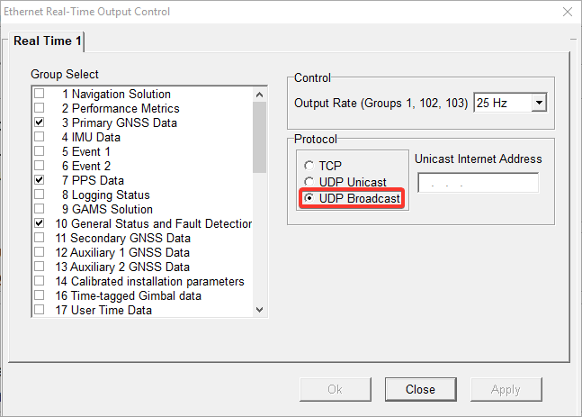582x417 pixels.
Task: Disable General Status and Fault Detection
Action: click(39, 223)
